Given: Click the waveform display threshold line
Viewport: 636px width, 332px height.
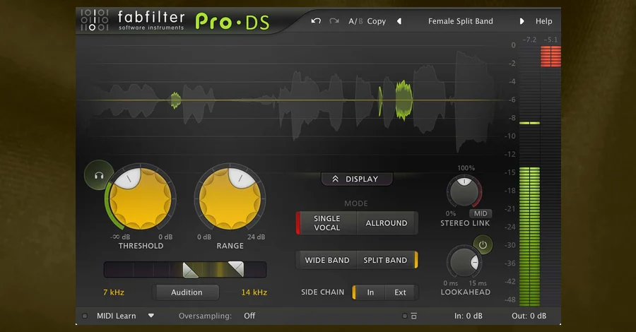Looking at the screenshot, I should [292, 100].
